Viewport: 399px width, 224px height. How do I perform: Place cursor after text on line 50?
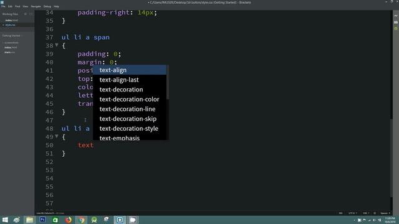(94, 145)
